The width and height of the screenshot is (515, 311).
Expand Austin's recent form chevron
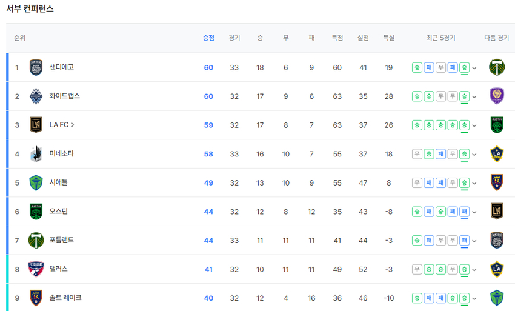point(474,212)
